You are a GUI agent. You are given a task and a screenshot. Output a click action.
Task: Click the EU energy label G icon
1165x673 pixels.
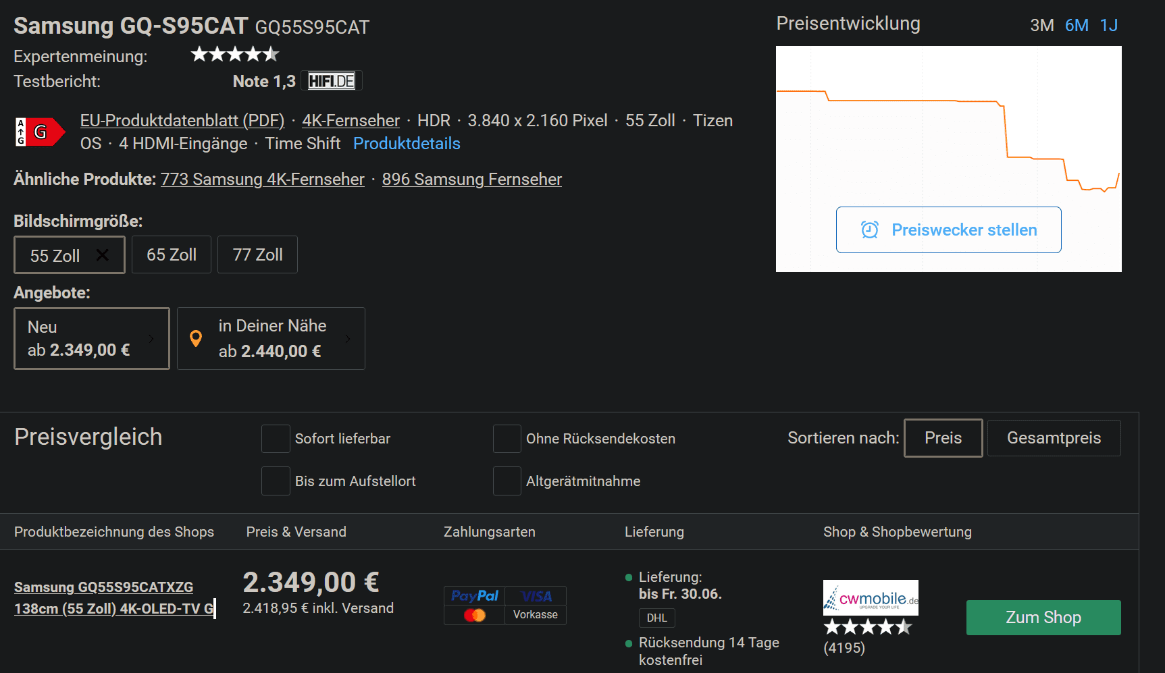tap(40, 132)
